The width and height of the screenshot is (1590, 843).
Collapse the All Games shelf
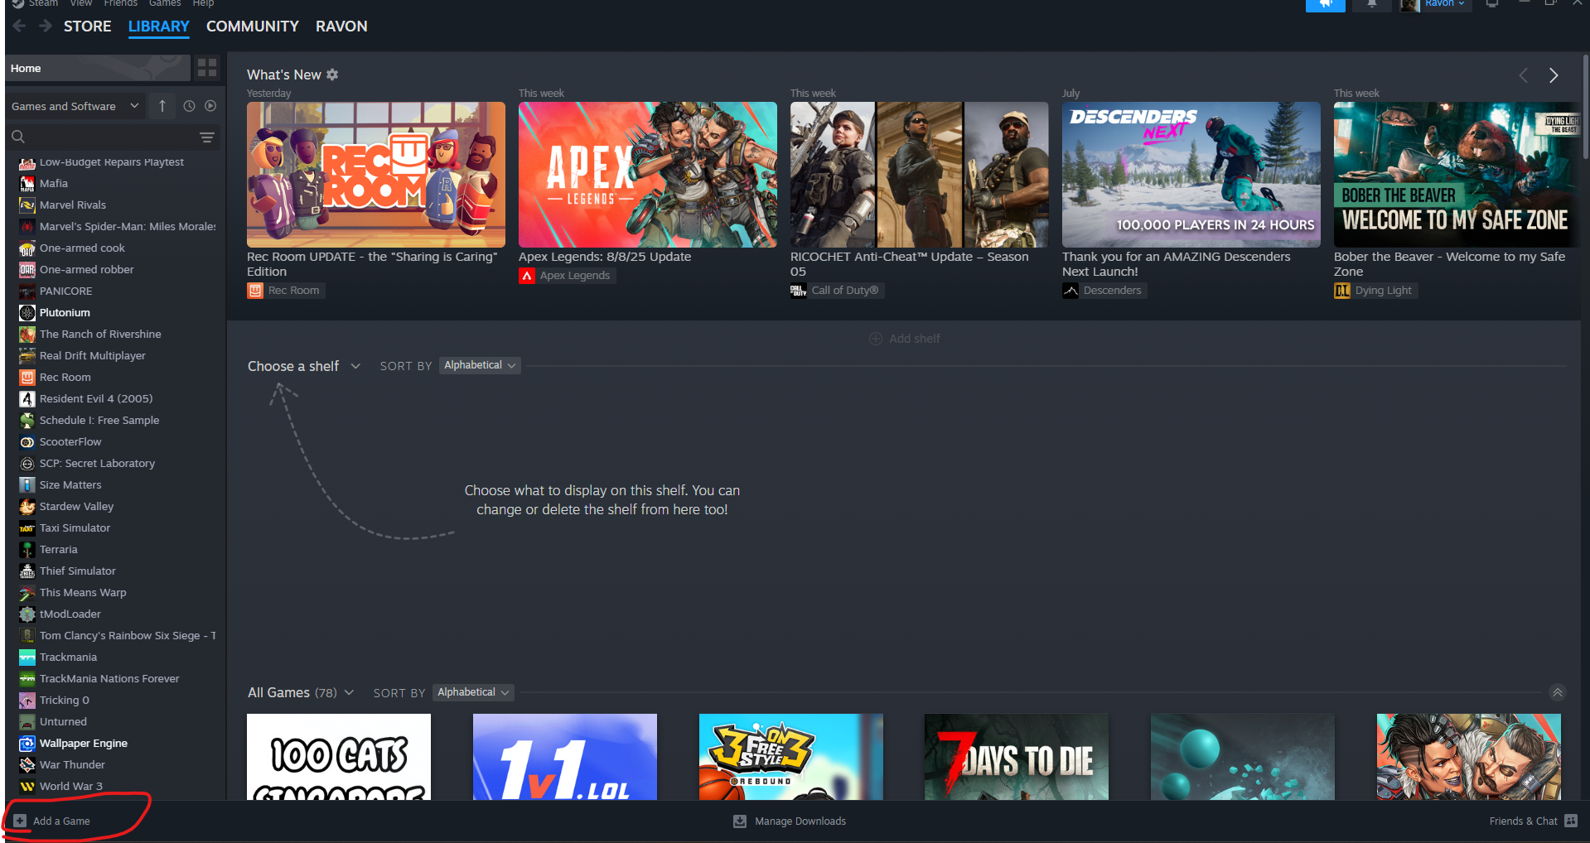(x=1558, y=692)
